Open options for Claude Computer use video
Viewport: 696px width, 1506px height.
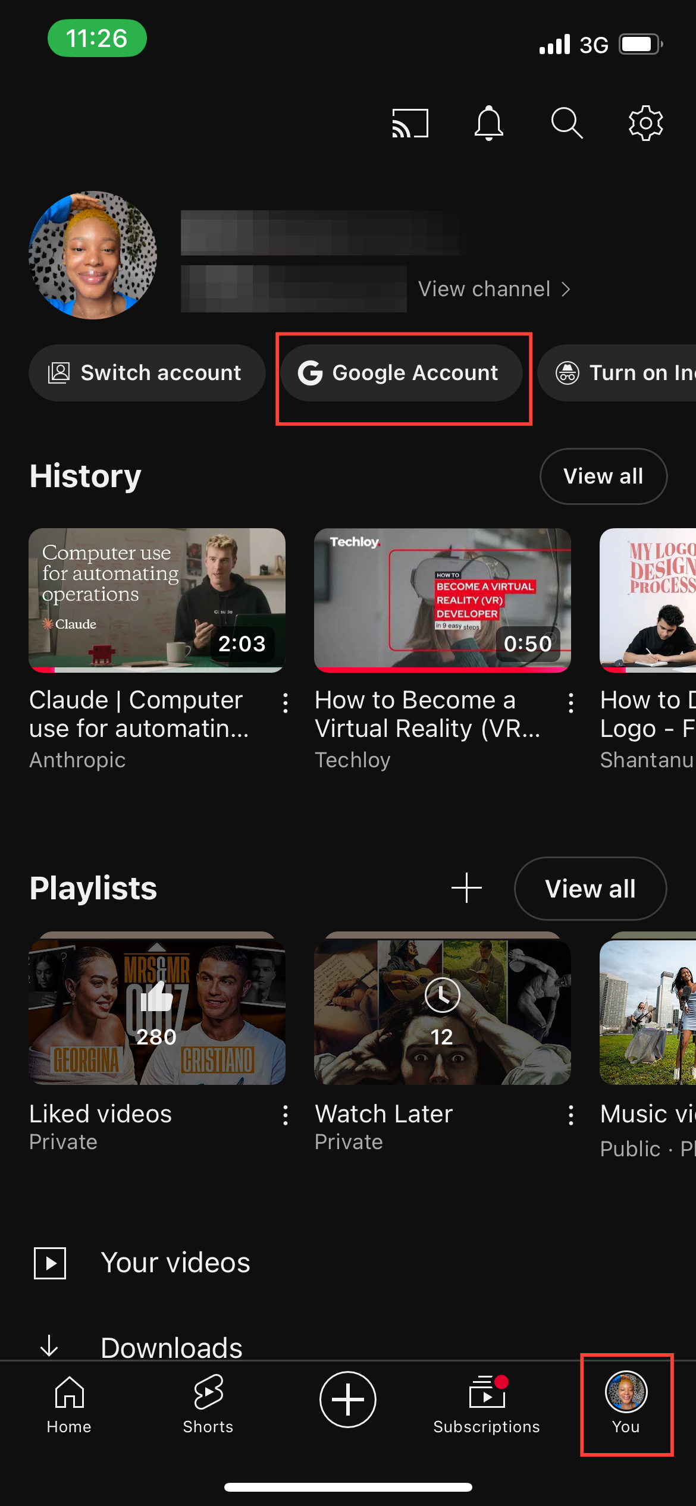pos(286,703)
